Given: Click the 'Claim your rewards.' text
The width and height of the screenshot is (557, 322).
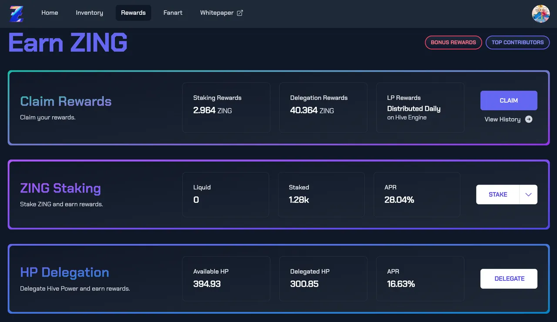Looking at the screenshot, I should 48,117.
